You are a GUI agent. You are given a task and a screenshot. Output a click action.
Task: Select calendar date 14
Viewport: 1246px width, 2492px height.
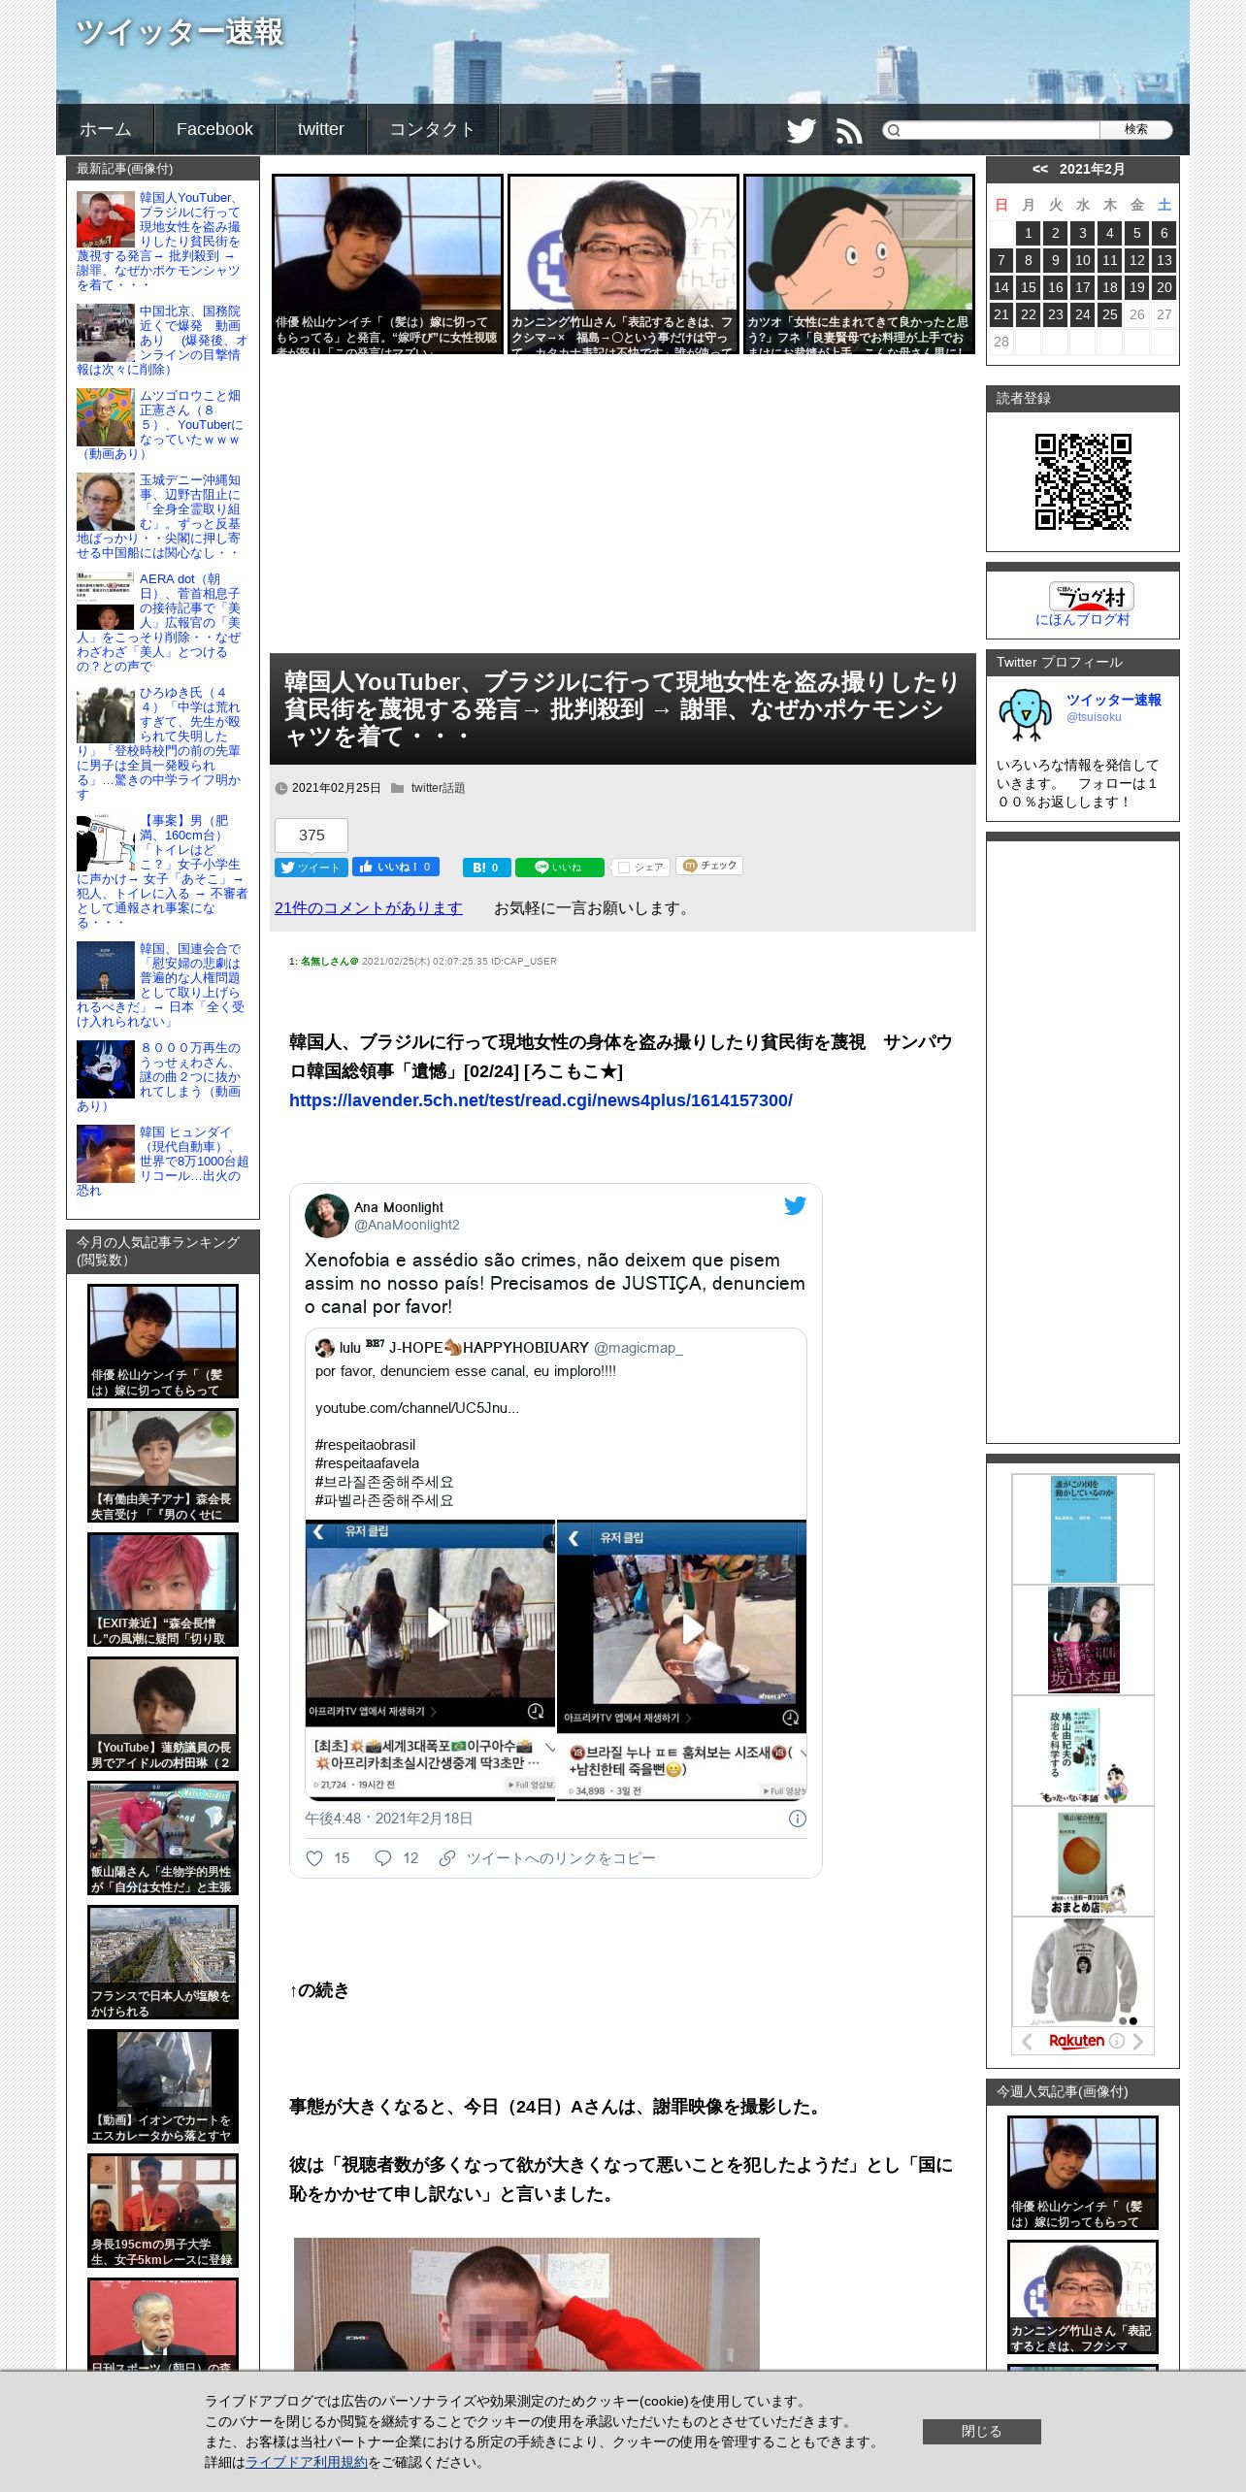pos(1001,287)
